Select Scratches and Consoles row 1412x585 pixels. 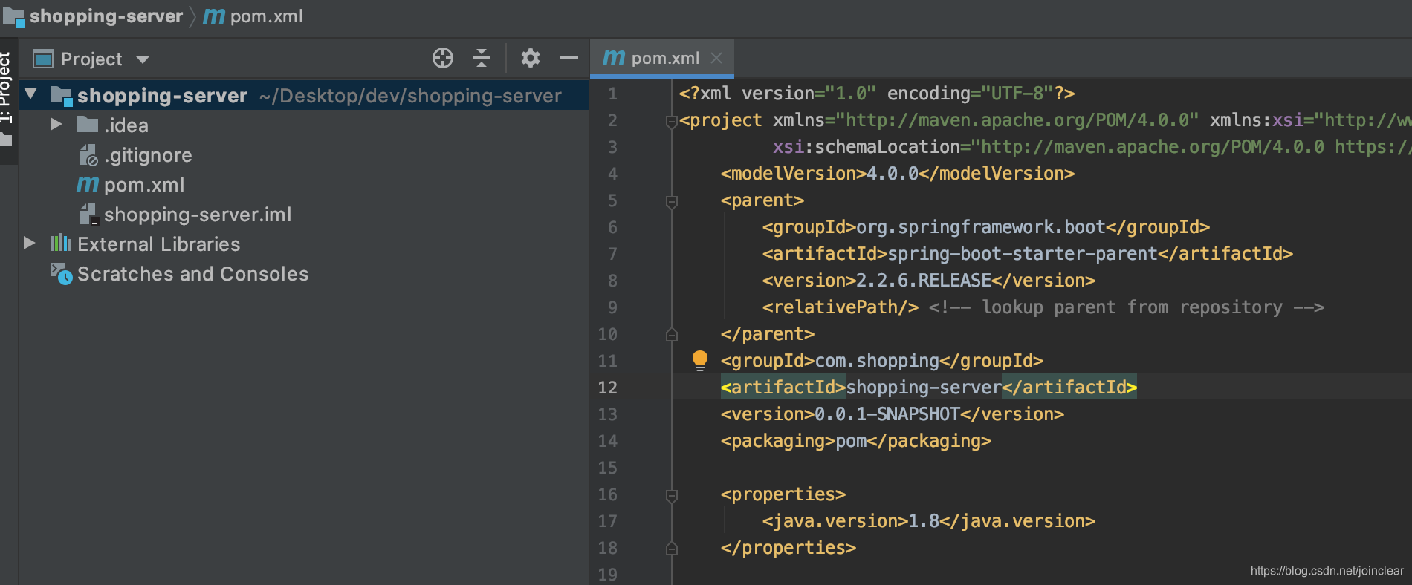(x=304, y=274)
